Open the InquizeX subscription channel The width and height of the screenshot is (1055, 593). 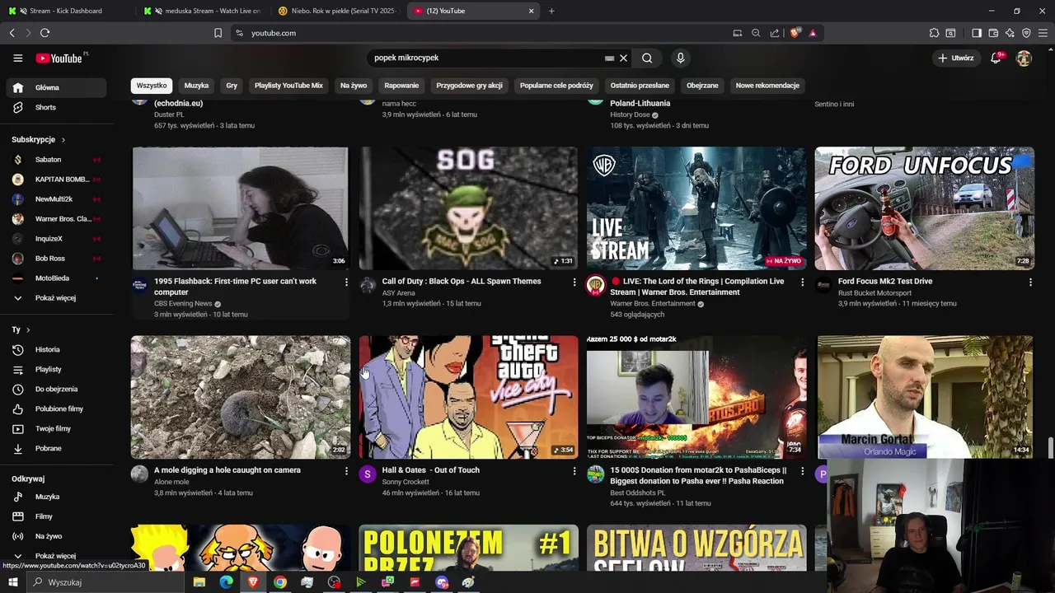tap(56, 238)
